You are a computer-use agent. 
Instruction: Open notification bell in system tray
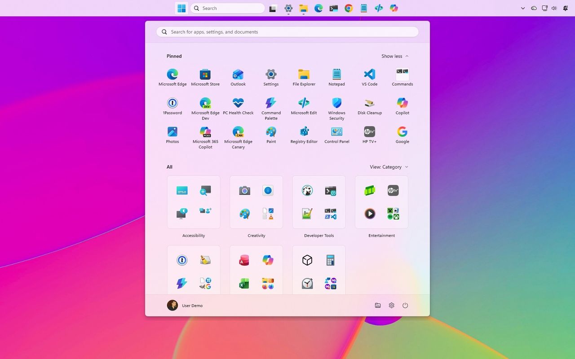pos(566,8)
